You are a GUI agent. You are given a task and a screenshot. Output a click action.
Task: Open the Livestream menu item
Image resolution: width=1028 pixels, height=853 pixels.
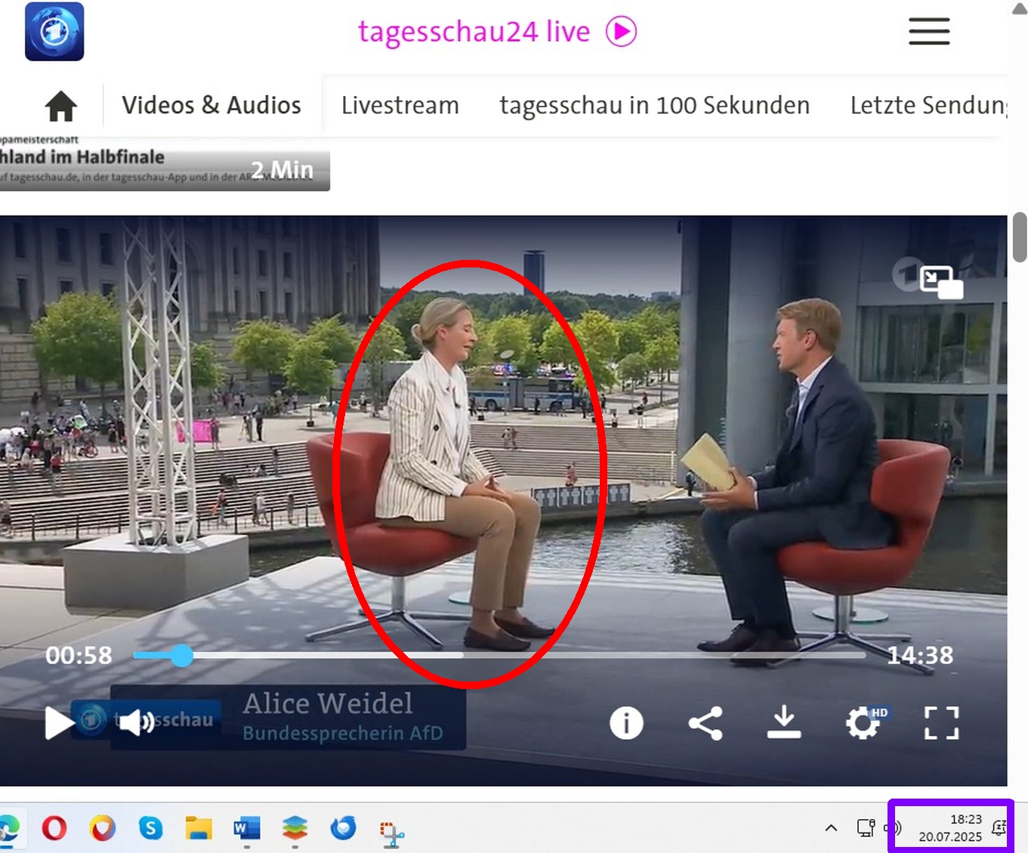(400, 106)
